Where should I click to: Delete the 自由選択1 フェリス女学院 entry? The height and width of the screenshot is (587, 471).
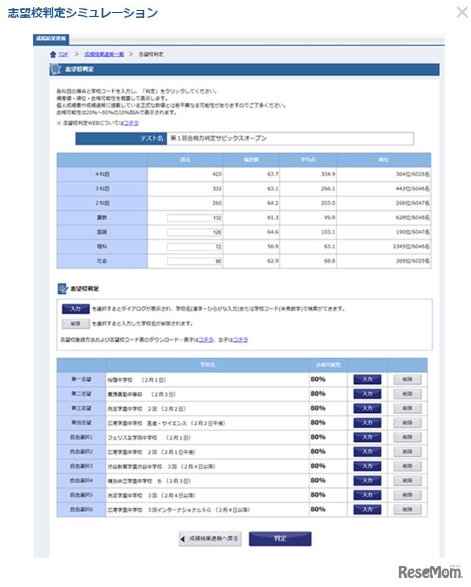click(x=407, y=437)
